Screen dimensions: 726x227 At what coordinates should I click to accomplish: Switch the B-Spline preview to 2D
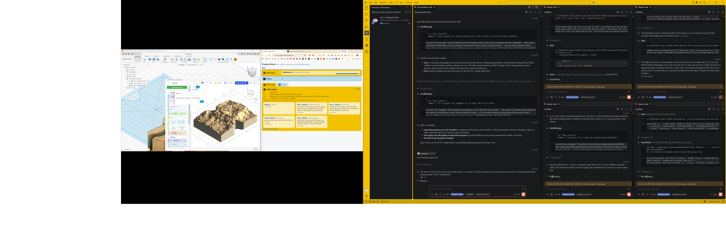194,87
